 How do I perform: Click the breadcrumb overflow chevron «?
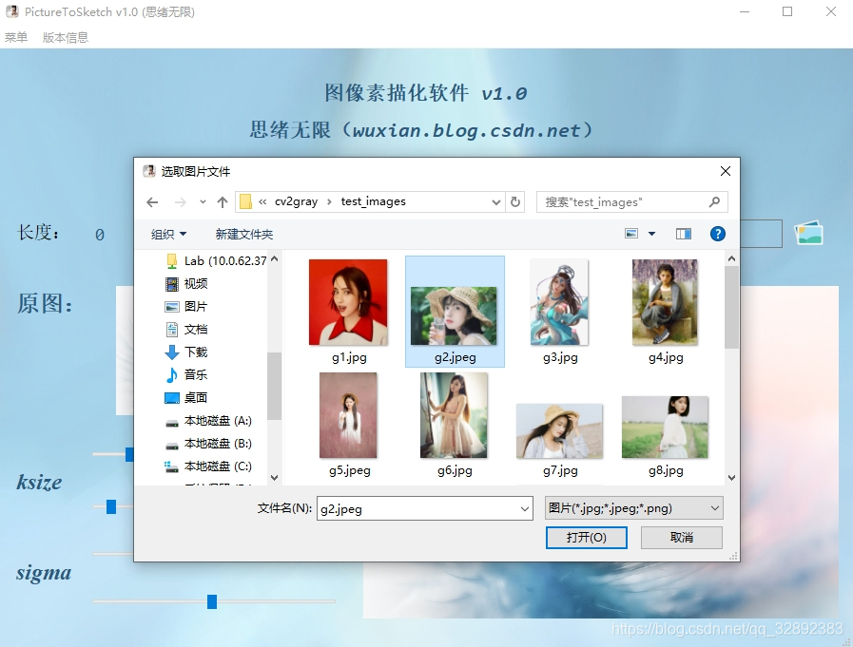(x=262, y=201)
